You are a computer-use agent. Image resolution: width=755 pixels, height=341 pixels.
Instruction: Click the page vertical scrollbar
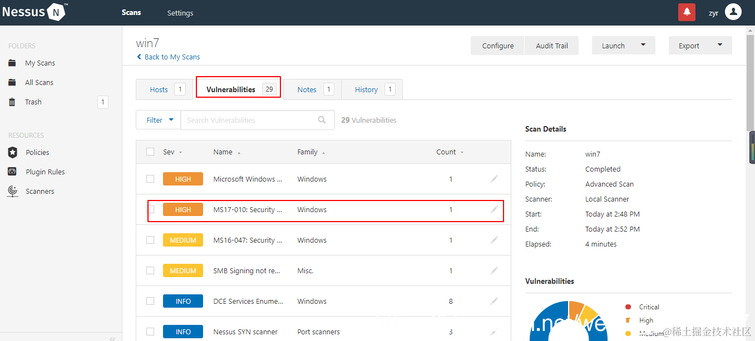coord(751,83)
